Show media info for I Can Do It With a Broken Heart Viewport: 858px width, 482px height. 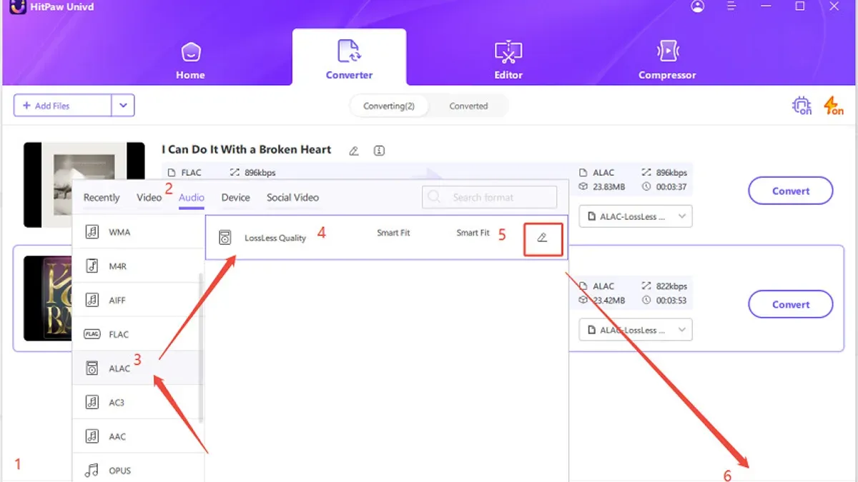380,151
